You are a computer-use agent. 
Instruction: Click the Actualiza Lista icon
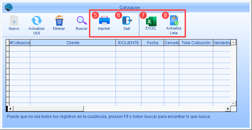tap(174, 20)
